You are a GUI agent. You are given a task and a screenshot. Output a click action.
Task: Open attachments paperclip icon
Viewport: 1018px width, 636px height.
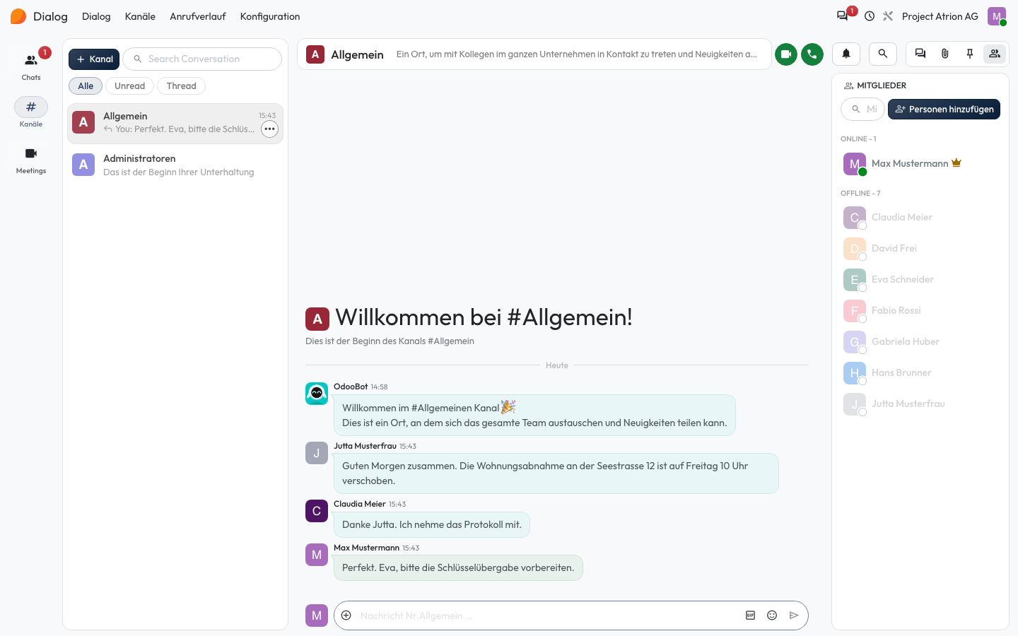[x=945, y=54]
